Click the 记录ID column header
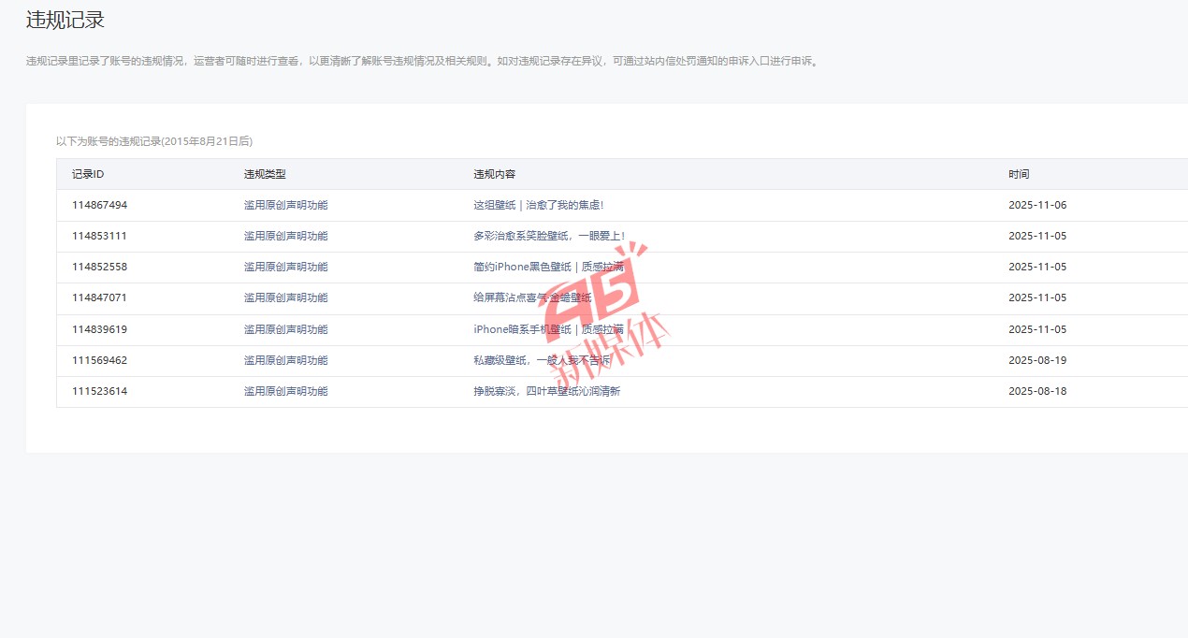Screen dimensions: 1188x638 (87, 174)
